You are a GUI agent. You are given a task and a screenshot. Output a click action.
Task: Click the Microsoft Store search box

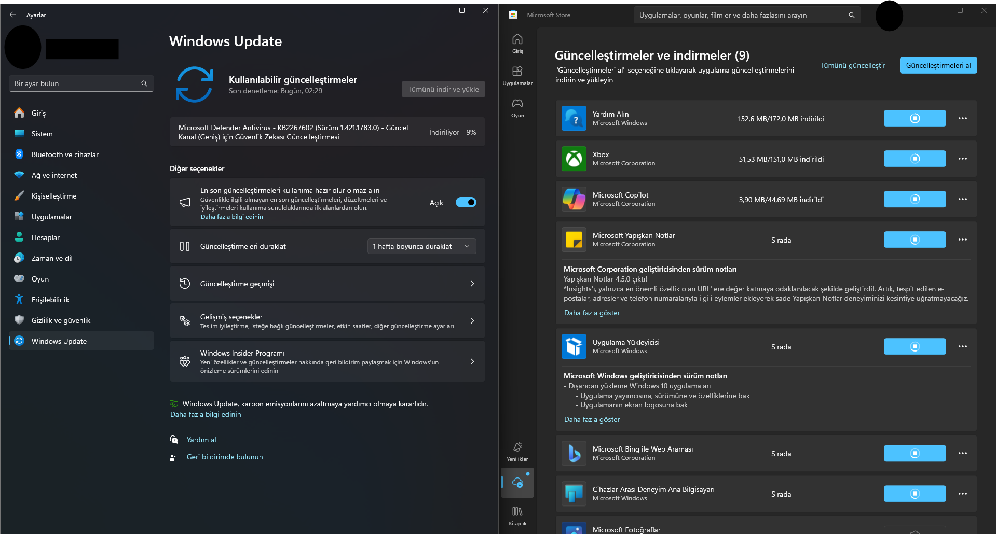coord(747,15)
